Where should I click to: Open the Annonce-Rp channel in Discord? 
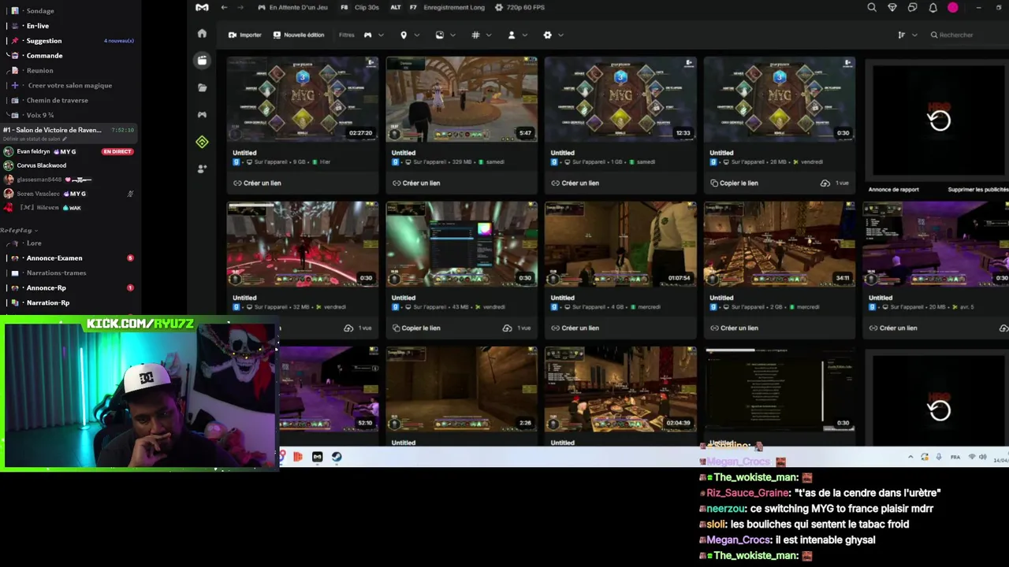[47, 288]
